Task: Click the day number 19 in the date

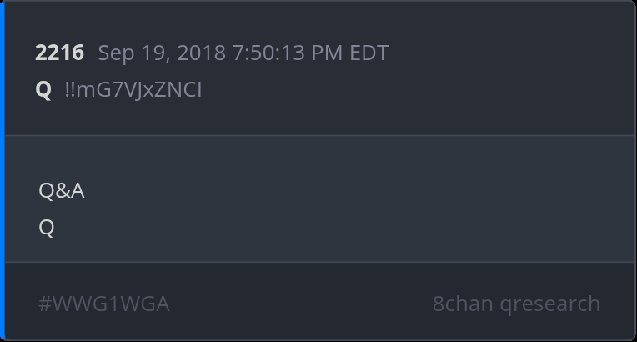Action: tap(149, 53)
